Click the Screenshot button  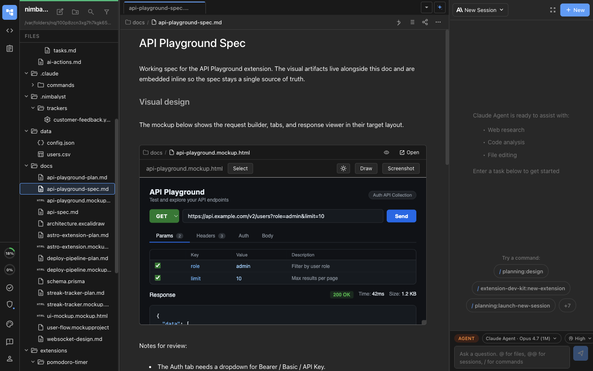pos(401,169)
